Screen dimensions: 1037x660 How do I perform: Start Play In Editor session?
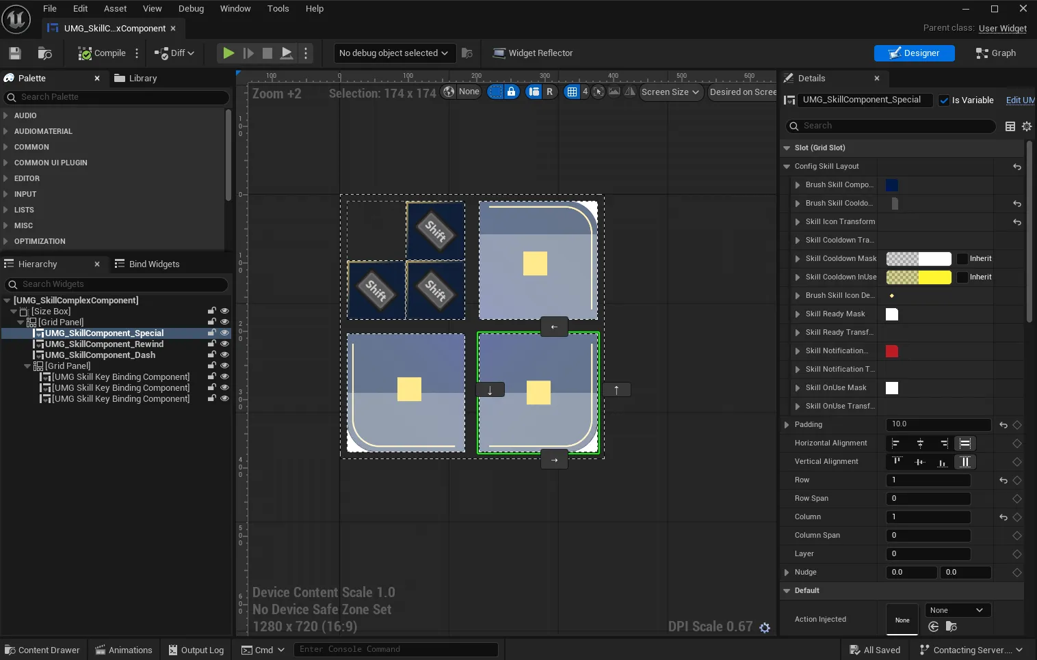[228, 53]
